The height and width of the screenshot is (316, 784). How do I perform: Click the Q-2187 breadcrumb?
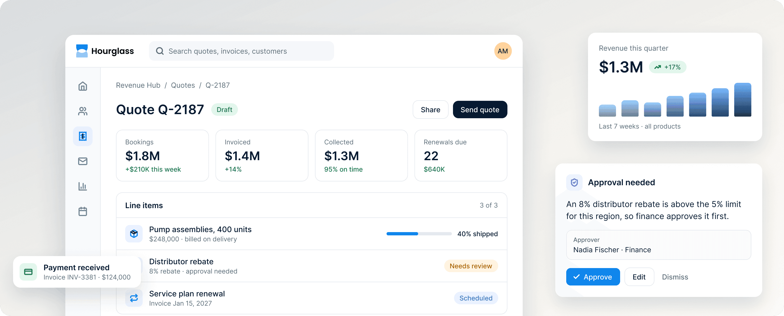coord(217,85)
